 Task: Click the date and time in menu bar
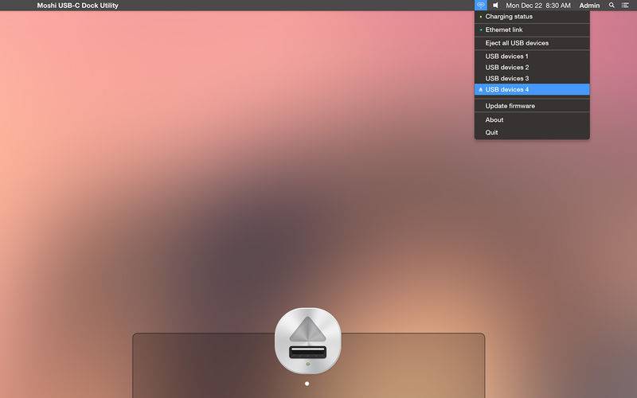pyautogui.click(x=538, y=6)
